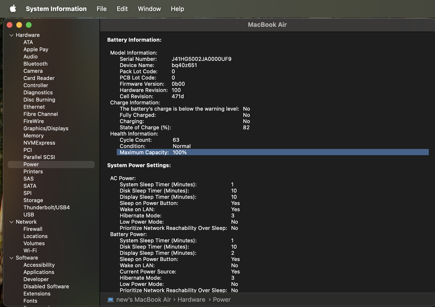
Task: Open the Edit menu
Action: pos(122,9)
